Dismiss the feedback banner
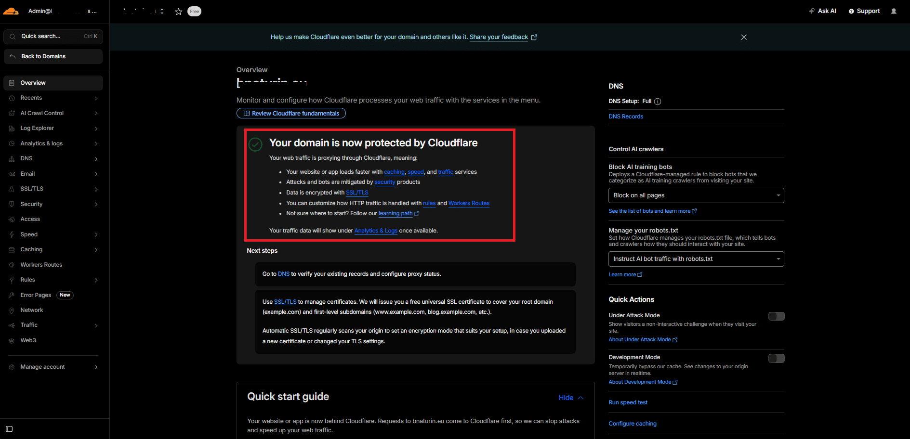Screen dimensions: 910x439 (x=744, y=37)
